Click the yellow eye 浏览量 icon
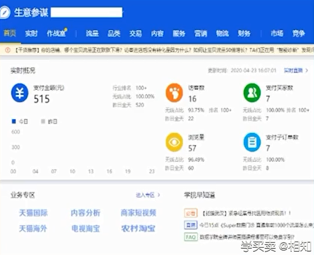 [174, 142]
